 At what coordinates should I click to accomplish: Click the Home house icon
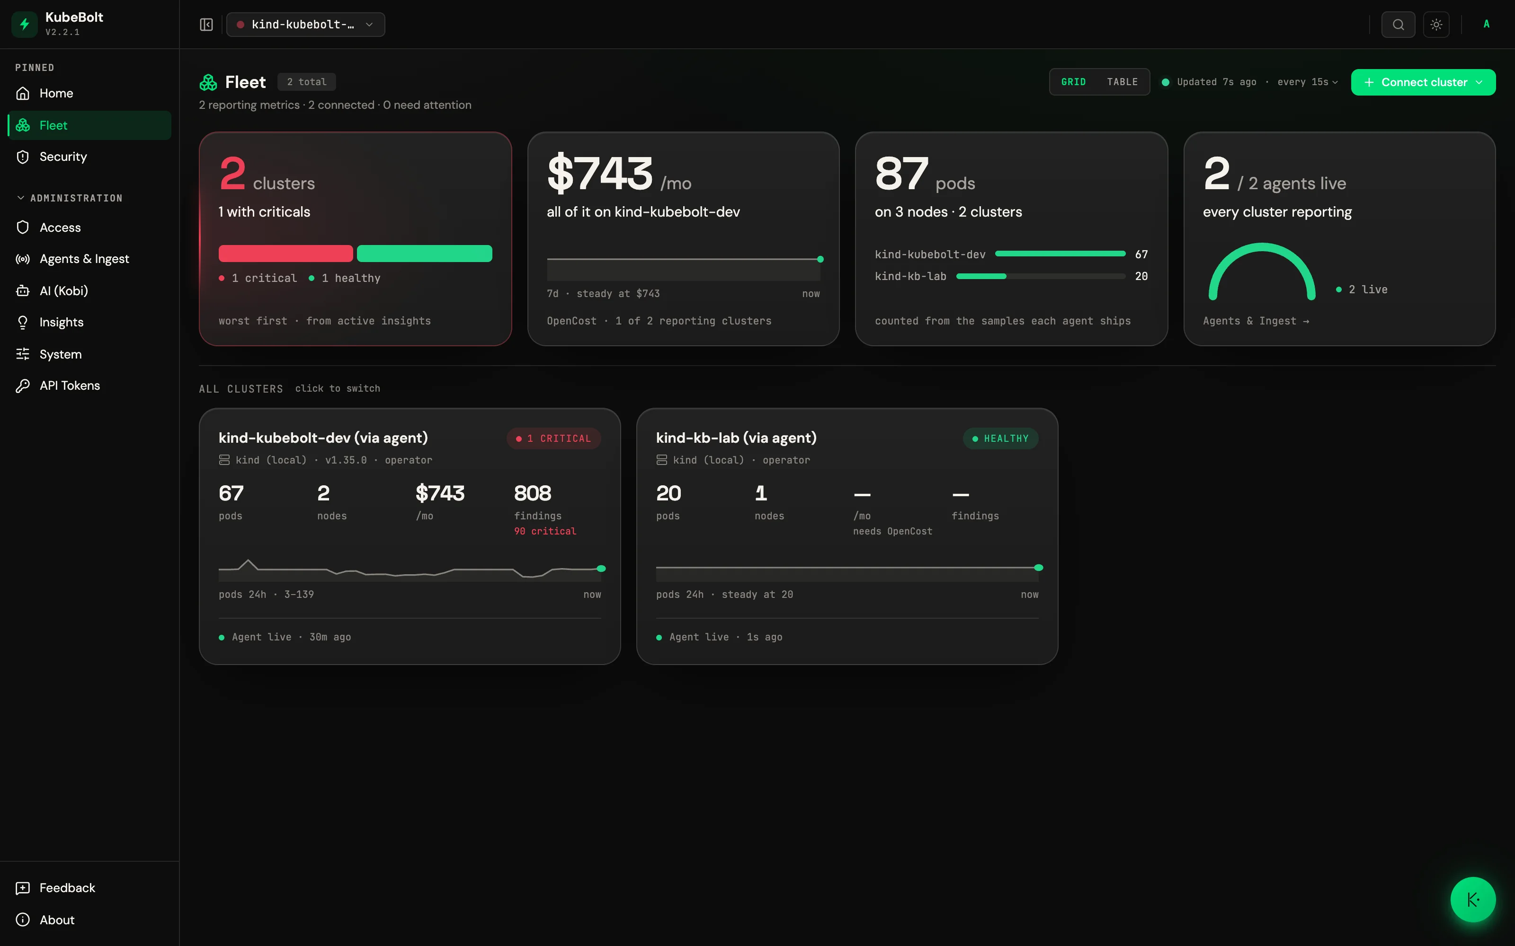coord(23,93)
